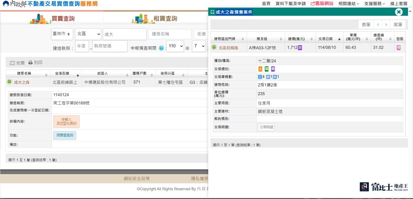Expand the green circle beside 成大之森
Viewport: 413px width, 199px height.
tap(9, 82)
